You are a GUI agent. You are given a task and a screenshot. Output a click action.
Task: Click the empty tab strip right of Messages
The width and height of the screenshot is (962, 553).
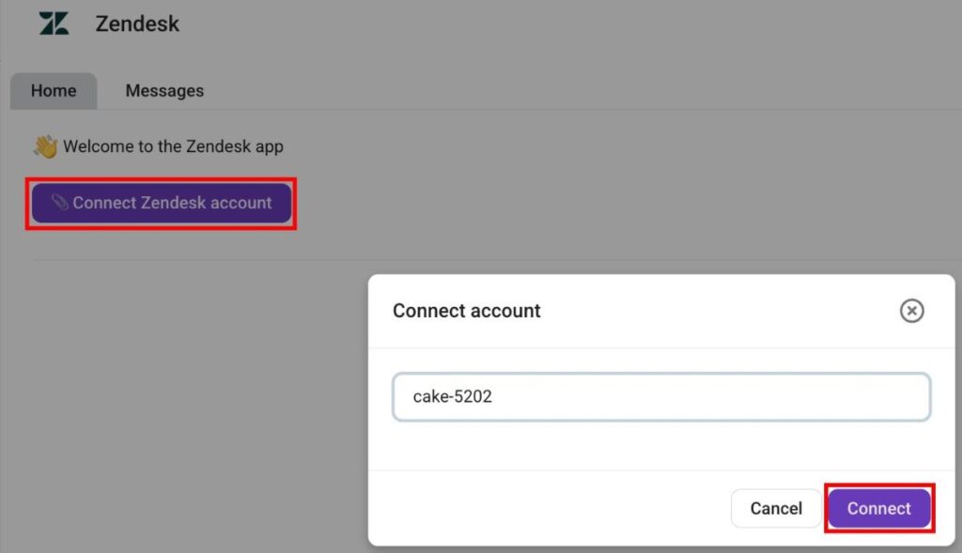coord(564,91)
